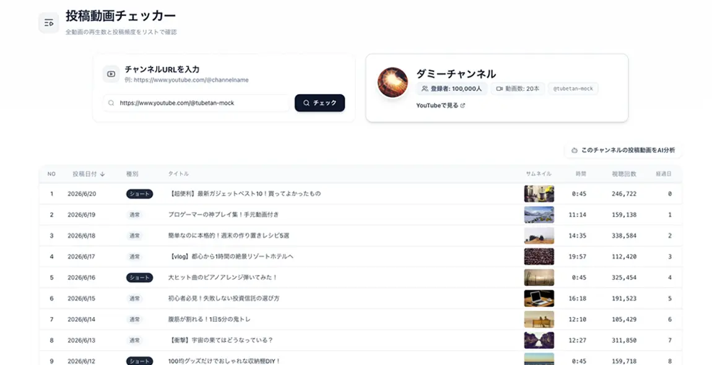Click the duration 16:18

pos(578,299)
